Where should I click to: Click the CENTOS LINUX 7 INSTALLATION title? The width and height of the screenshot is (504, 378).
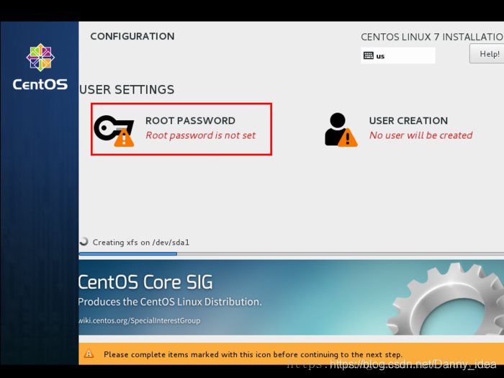[432, 37]
